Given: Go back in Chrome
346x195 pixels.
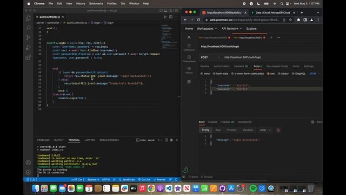Looking at the screenshot, I should click(185, 20).
